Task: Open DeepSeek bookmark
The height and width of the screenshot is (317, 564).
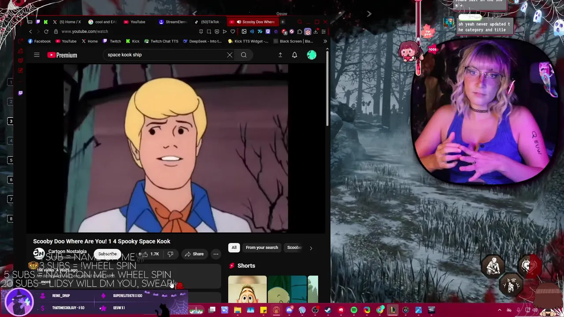Action: coord(202,41)
